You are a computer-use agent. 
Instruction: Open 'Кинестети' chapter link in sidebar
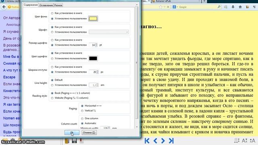pos(12,91)
